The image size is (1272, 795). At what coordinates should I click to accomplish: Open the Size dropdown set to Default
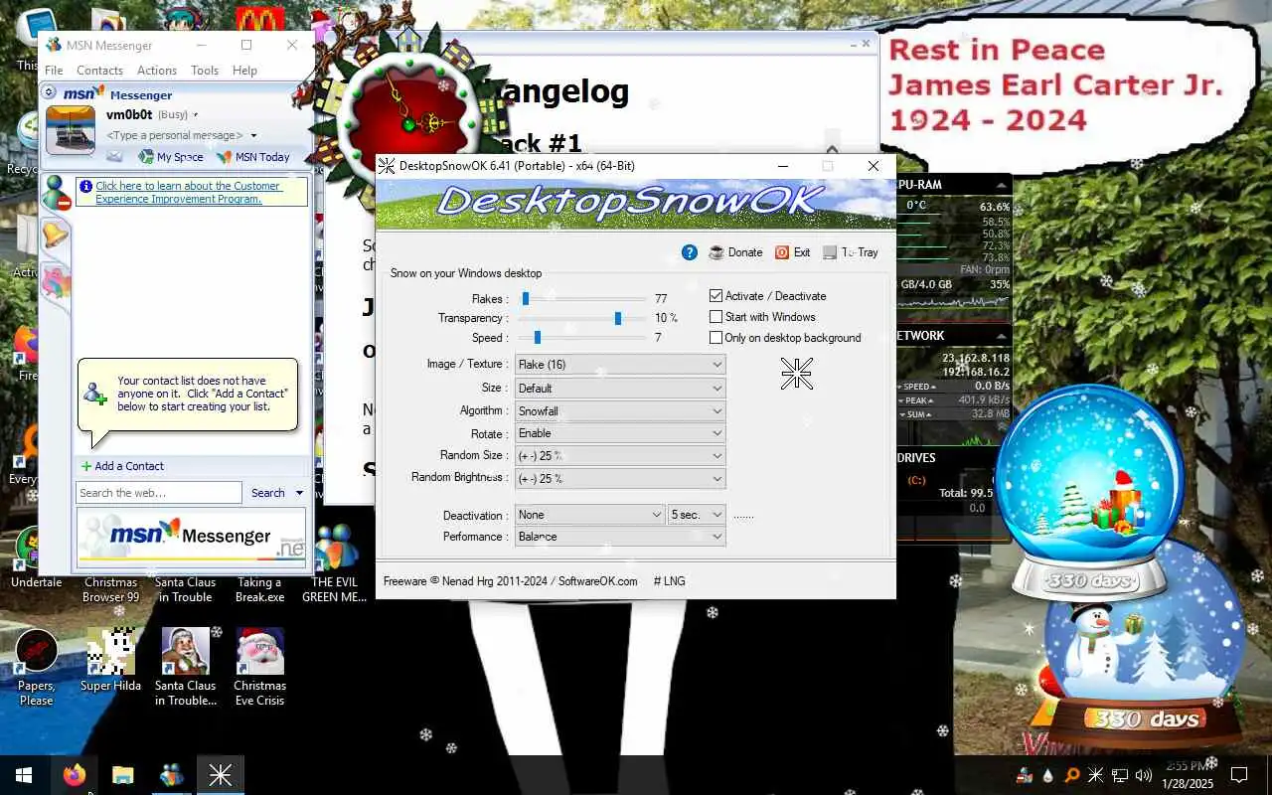tap(620, 388)
